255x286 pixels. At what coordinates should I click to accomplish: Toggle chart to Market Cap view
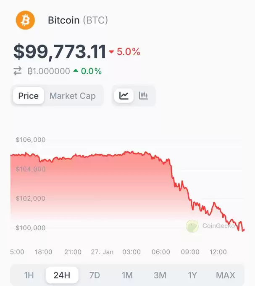coord(73,96)
